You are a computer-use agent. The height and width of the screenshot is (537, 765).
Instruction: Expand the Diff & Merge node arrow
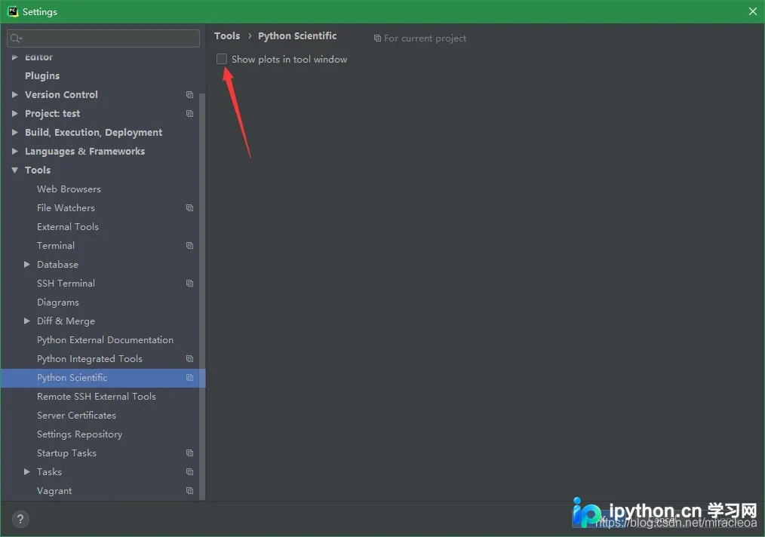(x=27, y=321)
